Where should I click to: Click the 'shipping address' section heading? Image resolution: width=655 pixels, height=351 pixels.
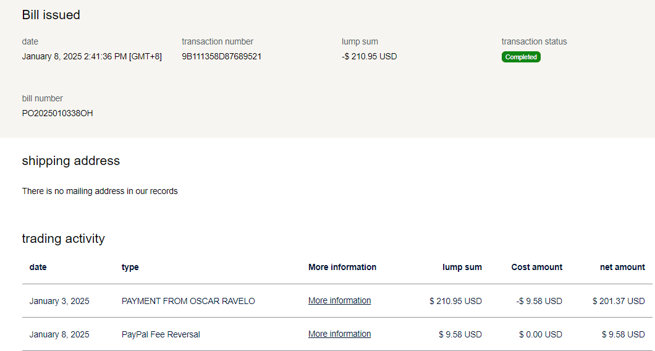[x=70, y=161]
